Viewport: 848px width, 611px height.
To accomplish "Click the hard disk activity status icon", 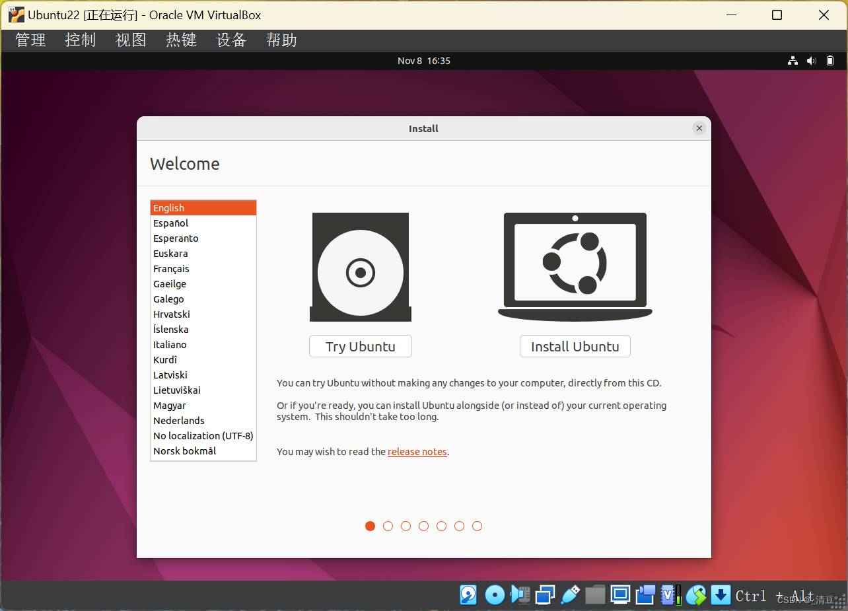I will (x=468, y=595).
